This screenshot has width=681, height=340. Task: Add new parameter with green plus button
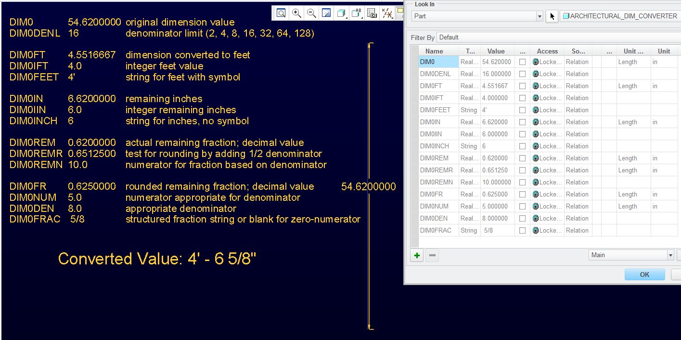click(417, 256)
